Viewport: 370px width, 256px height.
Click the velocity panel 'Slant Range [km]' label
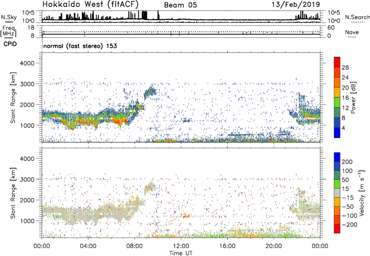point(13,193)
